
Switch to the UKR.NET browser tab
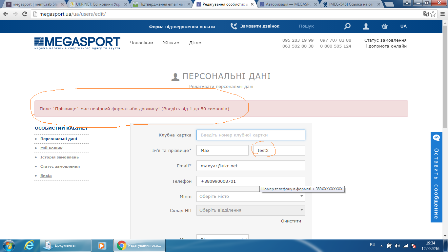(98, 4)
